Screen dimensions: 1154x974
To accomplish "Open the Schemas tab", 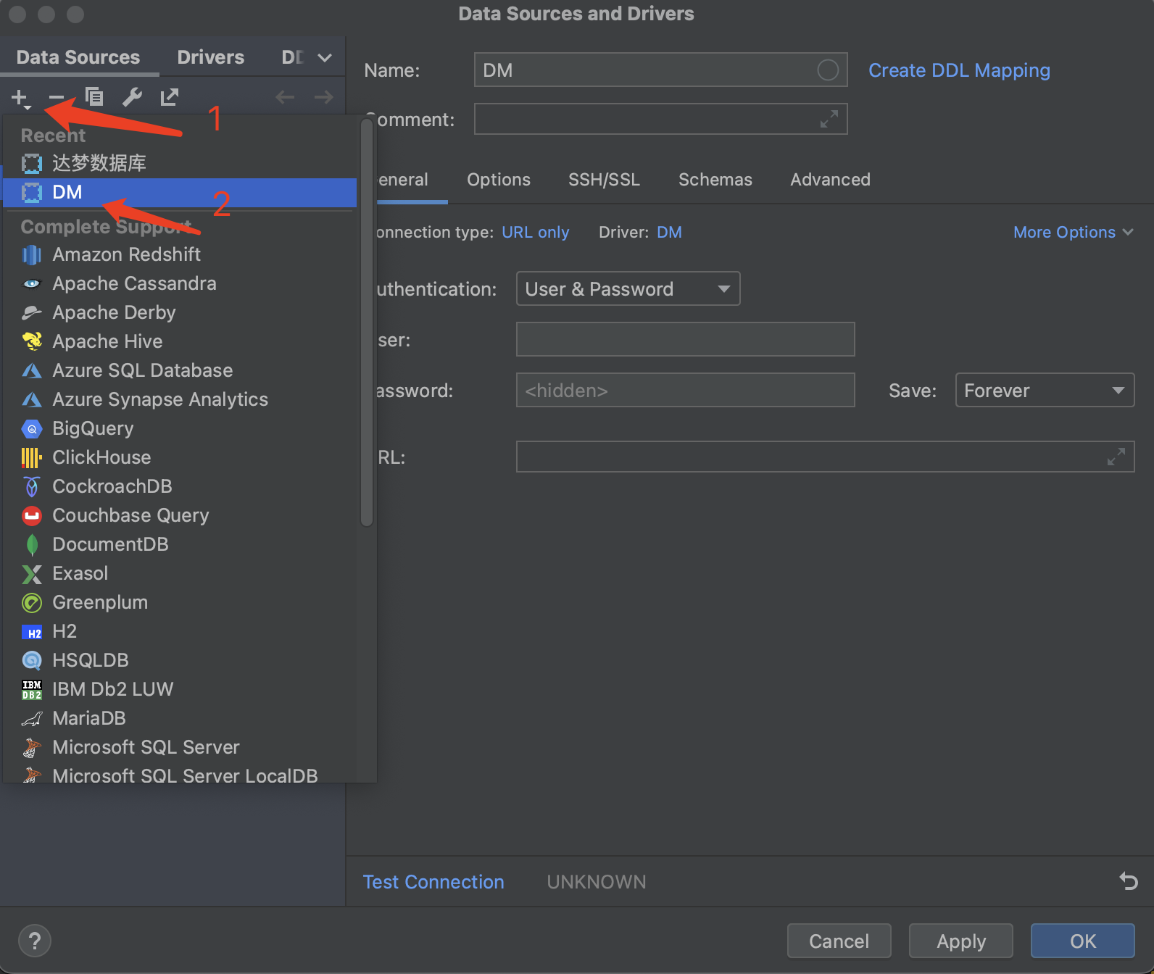I will [715, 180].
